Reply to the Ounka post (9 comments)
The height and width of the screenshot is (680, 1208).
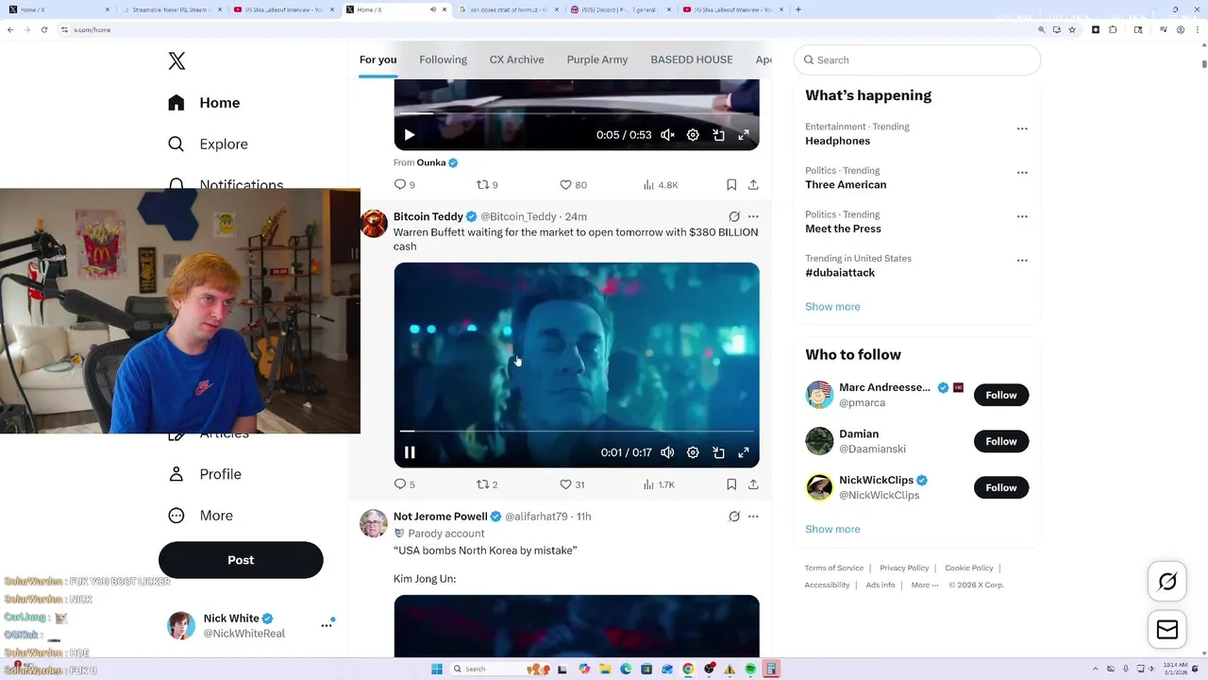[x=404, y=185]
